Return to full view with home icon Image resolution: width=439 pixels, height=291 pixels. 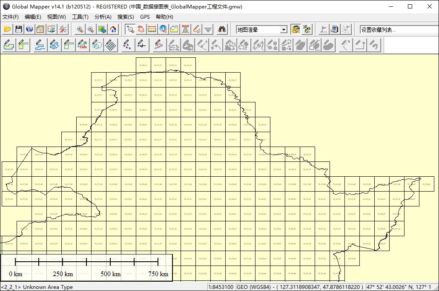click(x=113, y=29)
